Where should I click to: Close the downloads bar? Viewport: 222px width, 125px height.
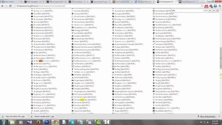coord(219,116)
